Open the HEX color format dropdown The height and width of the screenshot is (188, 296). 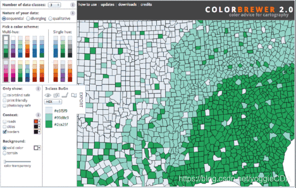[53, 102]
